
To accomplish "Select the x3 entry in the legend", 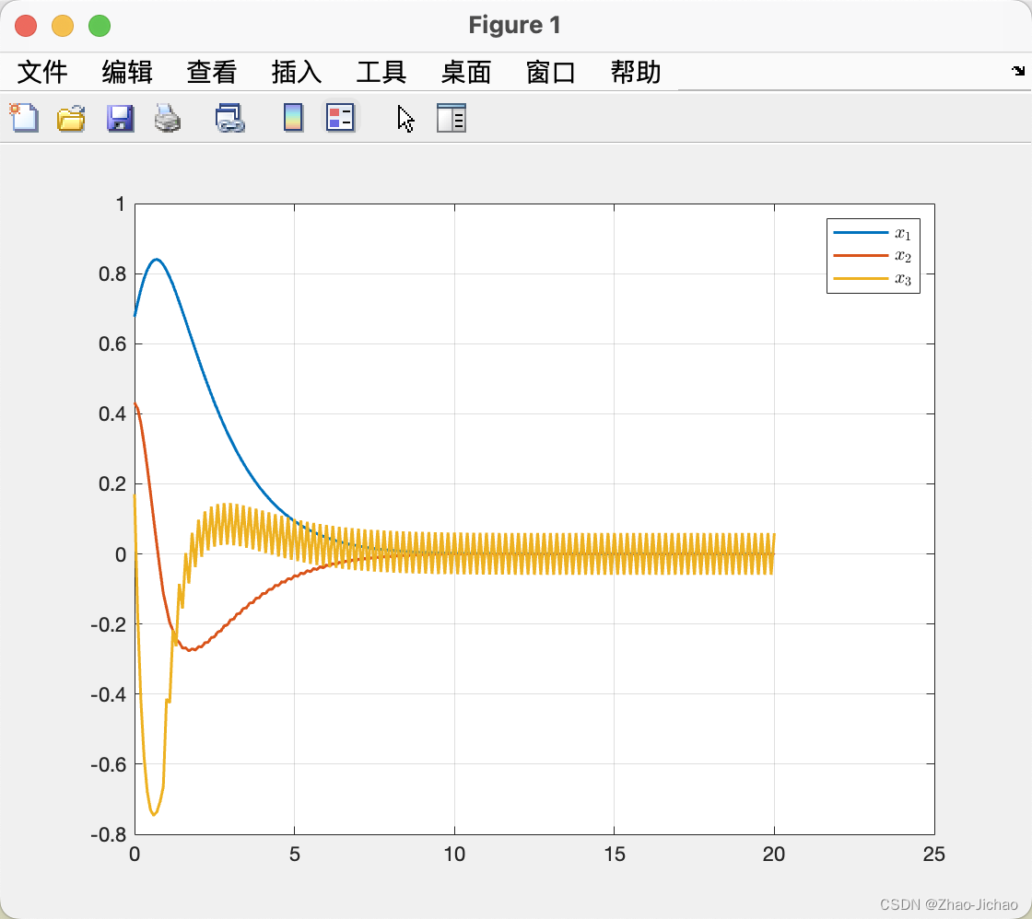I will pyautogui.click(x=873, y=279).
